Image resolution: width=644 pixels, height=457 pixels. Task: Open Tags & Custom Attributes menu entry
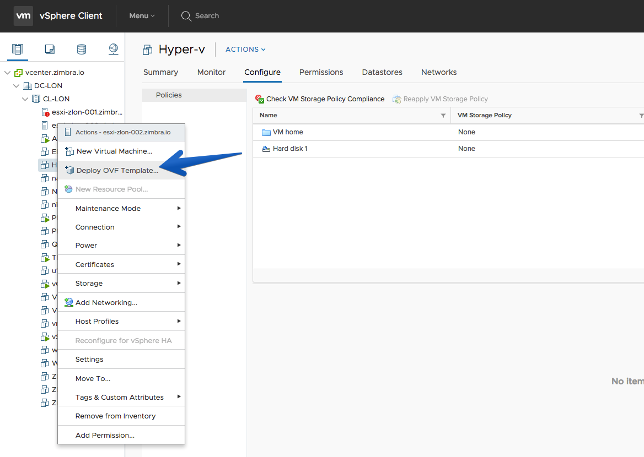(x=121, y=397)
